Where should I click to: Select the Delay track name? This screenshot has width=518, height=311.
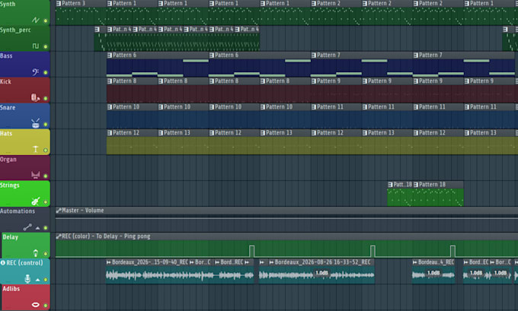[10, 237]
